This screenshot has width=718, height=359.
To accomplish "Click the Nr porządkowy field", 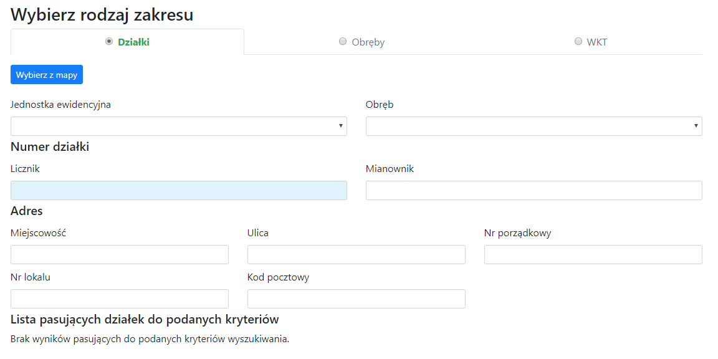I will tap(593, 254).
